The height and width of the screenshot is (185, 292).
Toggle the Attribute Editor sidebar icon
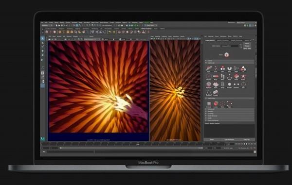[x=250, y=25]
